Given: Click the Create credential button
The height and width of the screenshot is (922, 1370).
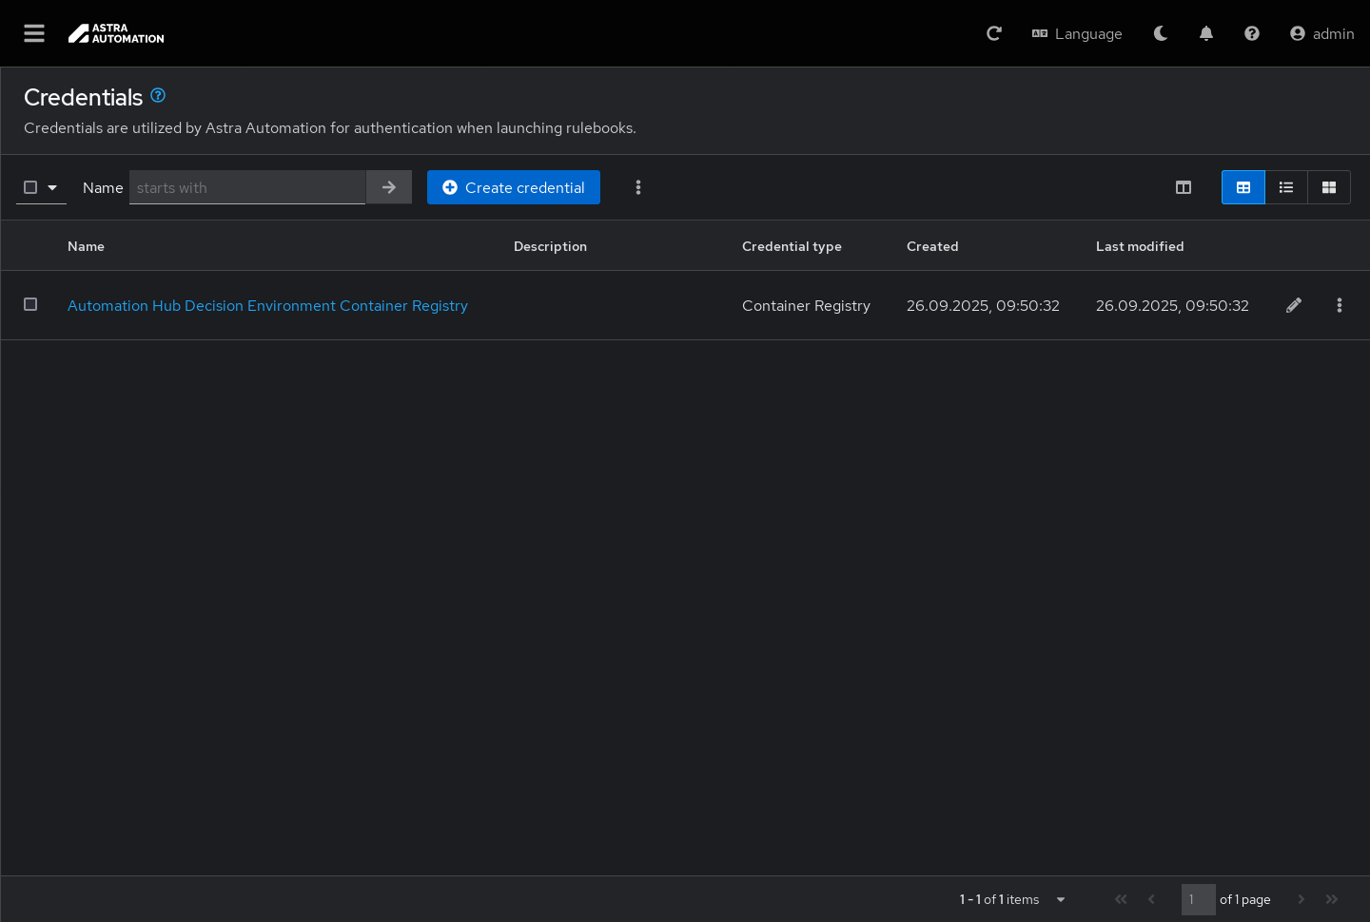Looking at the screenshot, I should tap(514, 187).
